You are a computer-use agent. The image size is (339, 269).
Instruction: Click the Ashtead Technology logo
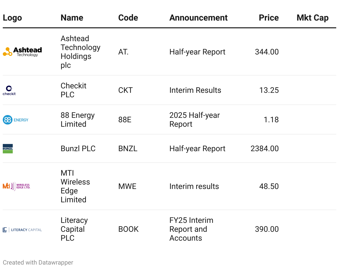[x=22, y=52]
